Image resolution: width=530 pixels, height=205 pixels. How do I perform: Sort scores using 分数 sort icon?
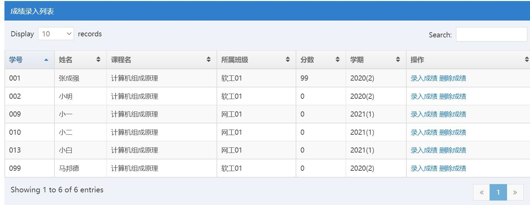(x=337, y=60)
